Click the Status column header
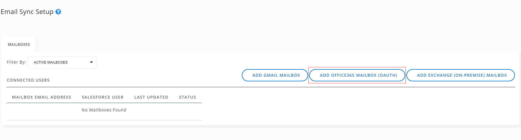The image size is (521, 140). (187, 97)
